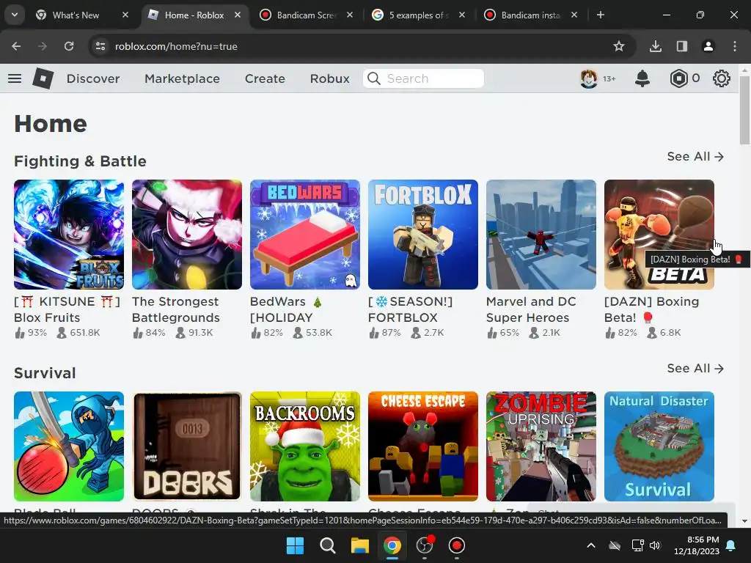This screenshot has width=751, height=563.
Task: Close the 5 examples Google tab
Action: [x=462, y=15]
